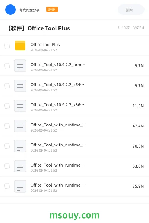Click Office_Tool_with_runtime name in 70.6M row

(x=58, y=145)
